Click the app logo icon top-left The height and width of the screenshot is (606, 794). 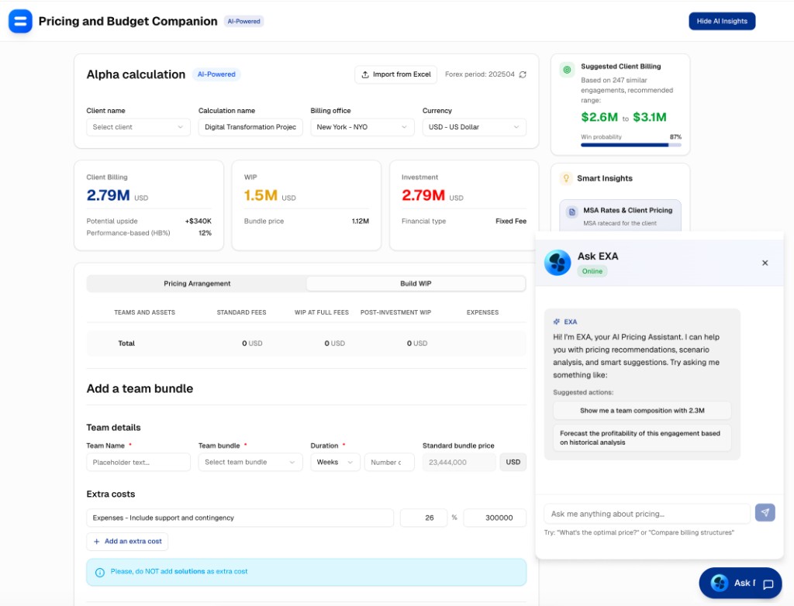click(20, 21)
